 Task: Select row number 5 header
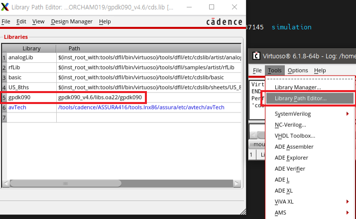click(4, 98)
